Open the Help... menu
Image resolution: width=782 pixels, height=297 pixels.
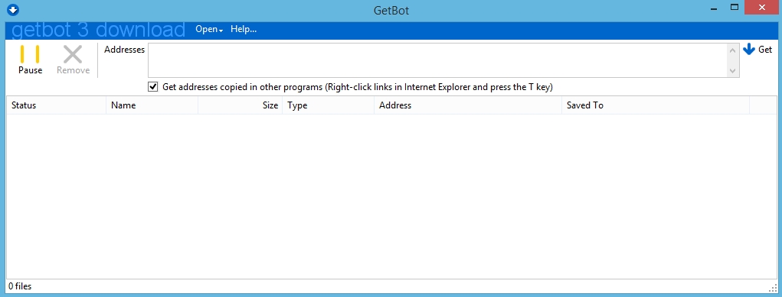[x=244, y=29]
